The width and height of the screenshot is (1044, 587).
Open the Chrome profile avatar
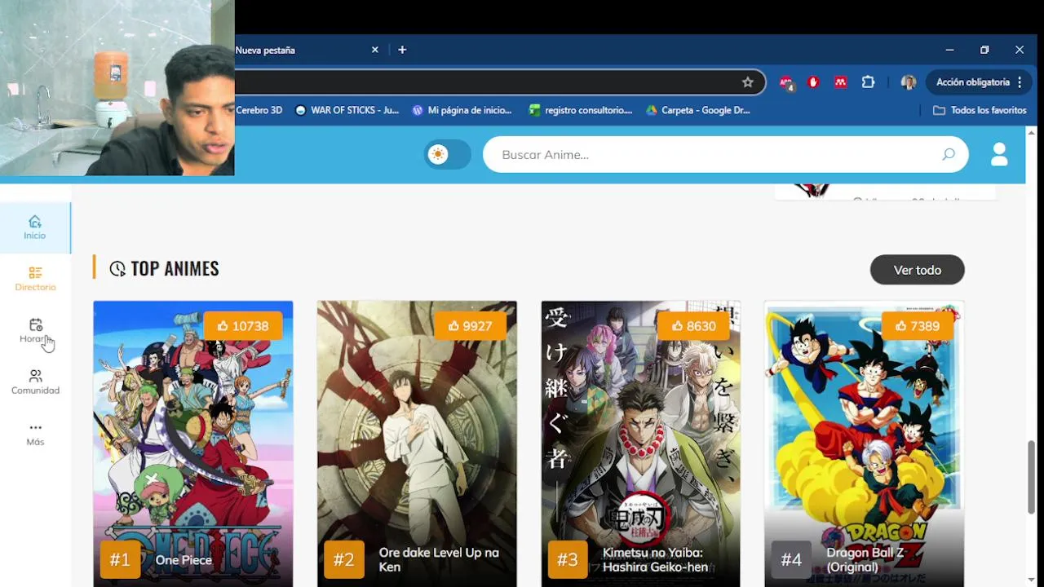908,82
